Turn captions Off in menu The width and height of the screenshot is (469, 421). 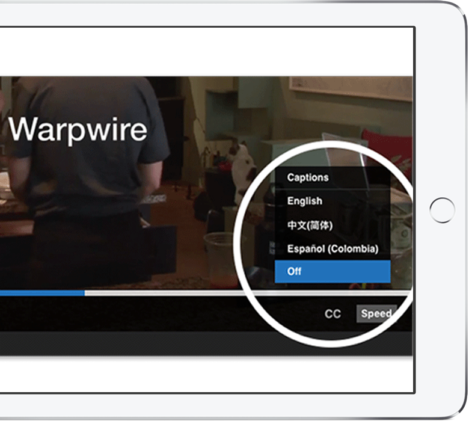(x=333, y=271)
